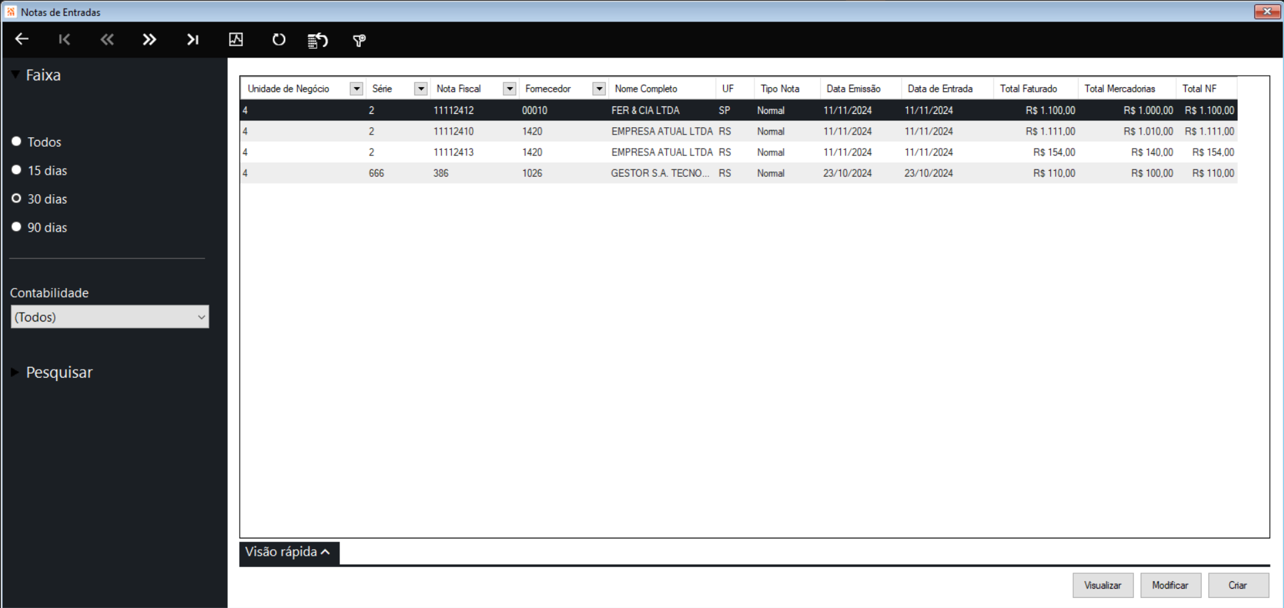Select nota fiscal 11112410 cell

[475, 131]
